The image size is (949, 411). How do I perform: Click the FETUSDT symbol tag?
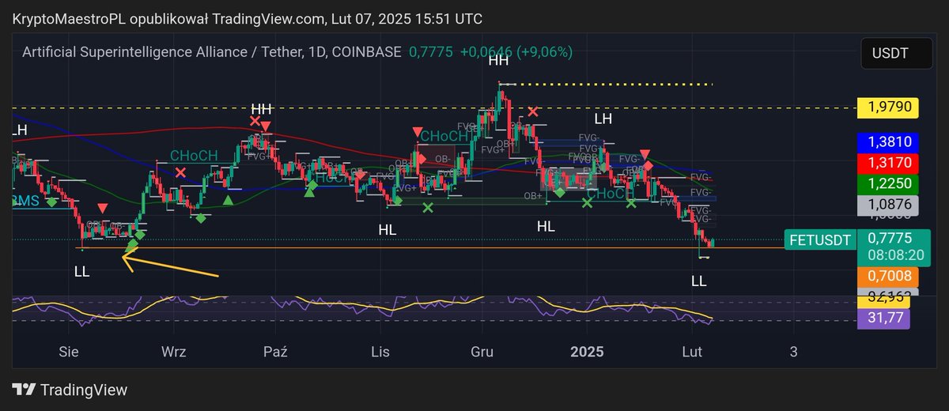coord(820,239)
